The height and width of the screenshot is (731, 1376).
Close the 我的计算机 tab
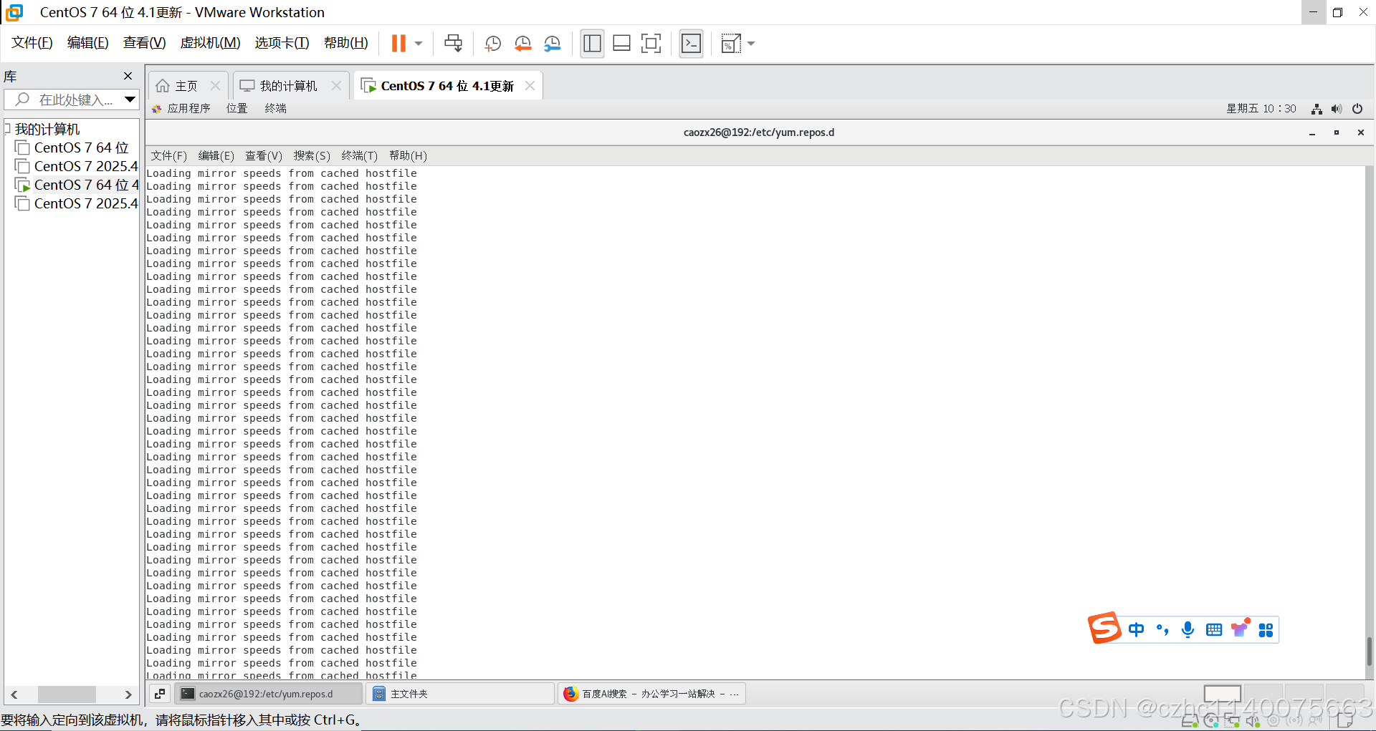pos(336,86)
